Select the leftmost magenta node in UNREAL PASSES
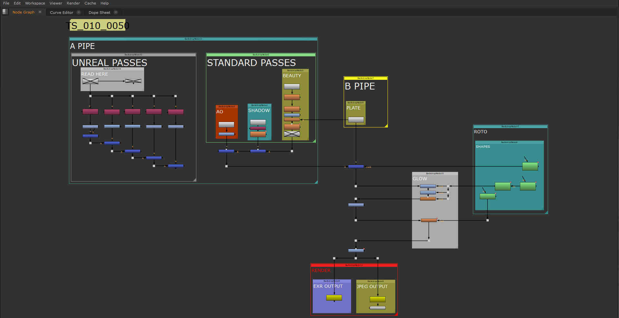 [90, 112]
